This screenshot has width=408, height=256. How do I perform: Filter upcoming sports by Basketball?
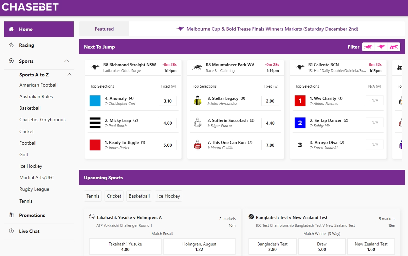(139, 196)
